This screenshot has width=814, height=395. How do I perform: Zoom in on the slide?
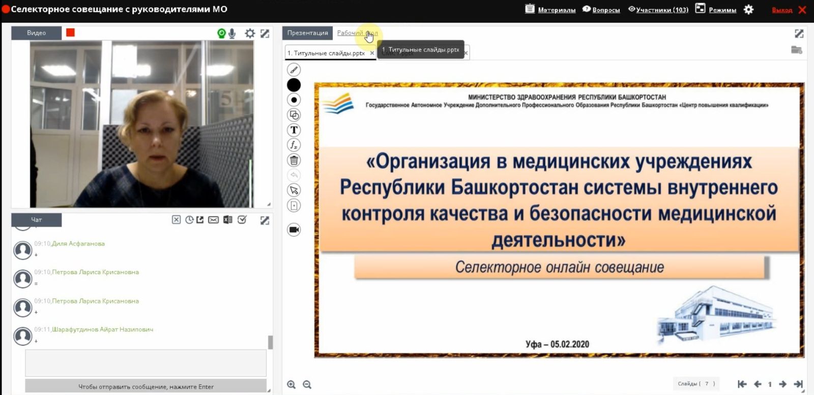tap(291, 385)
